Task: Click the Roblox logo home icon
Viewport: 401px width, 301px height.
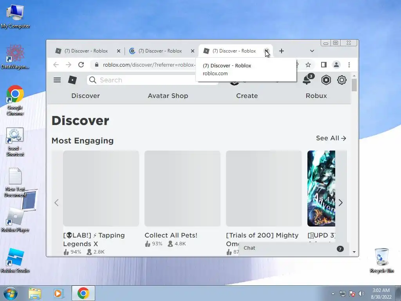Action: 72,80
